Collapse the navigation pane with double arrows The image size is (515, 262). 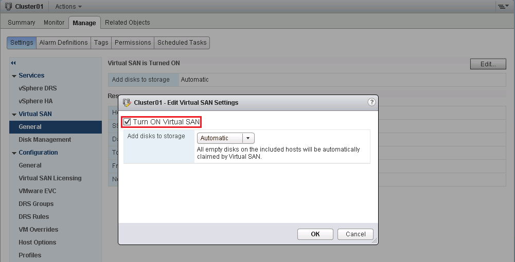pos(13,63)
